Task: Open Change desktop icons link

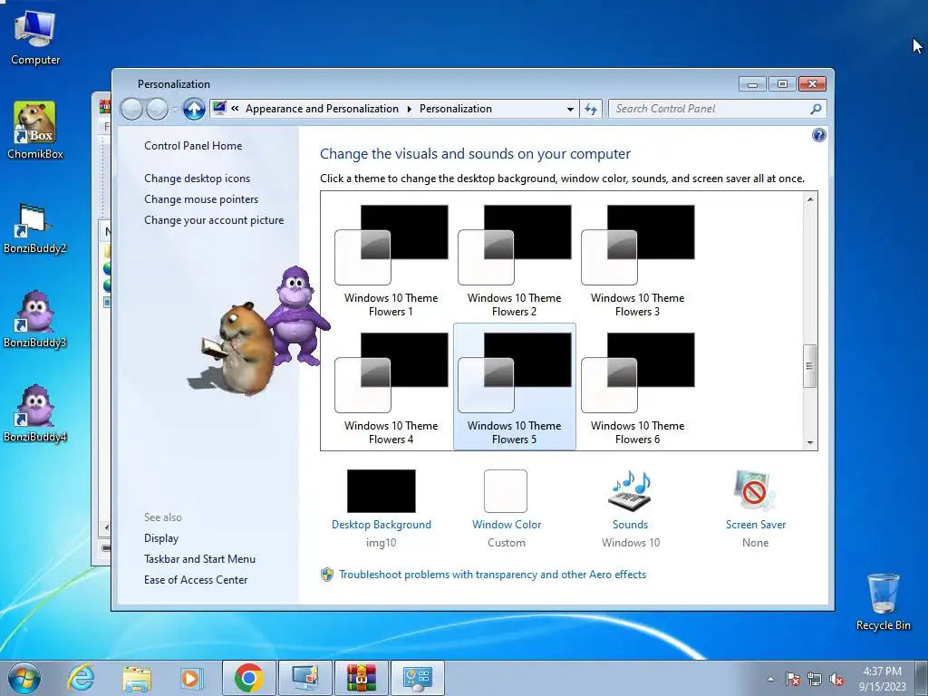Action: click(x=197, y=179)
